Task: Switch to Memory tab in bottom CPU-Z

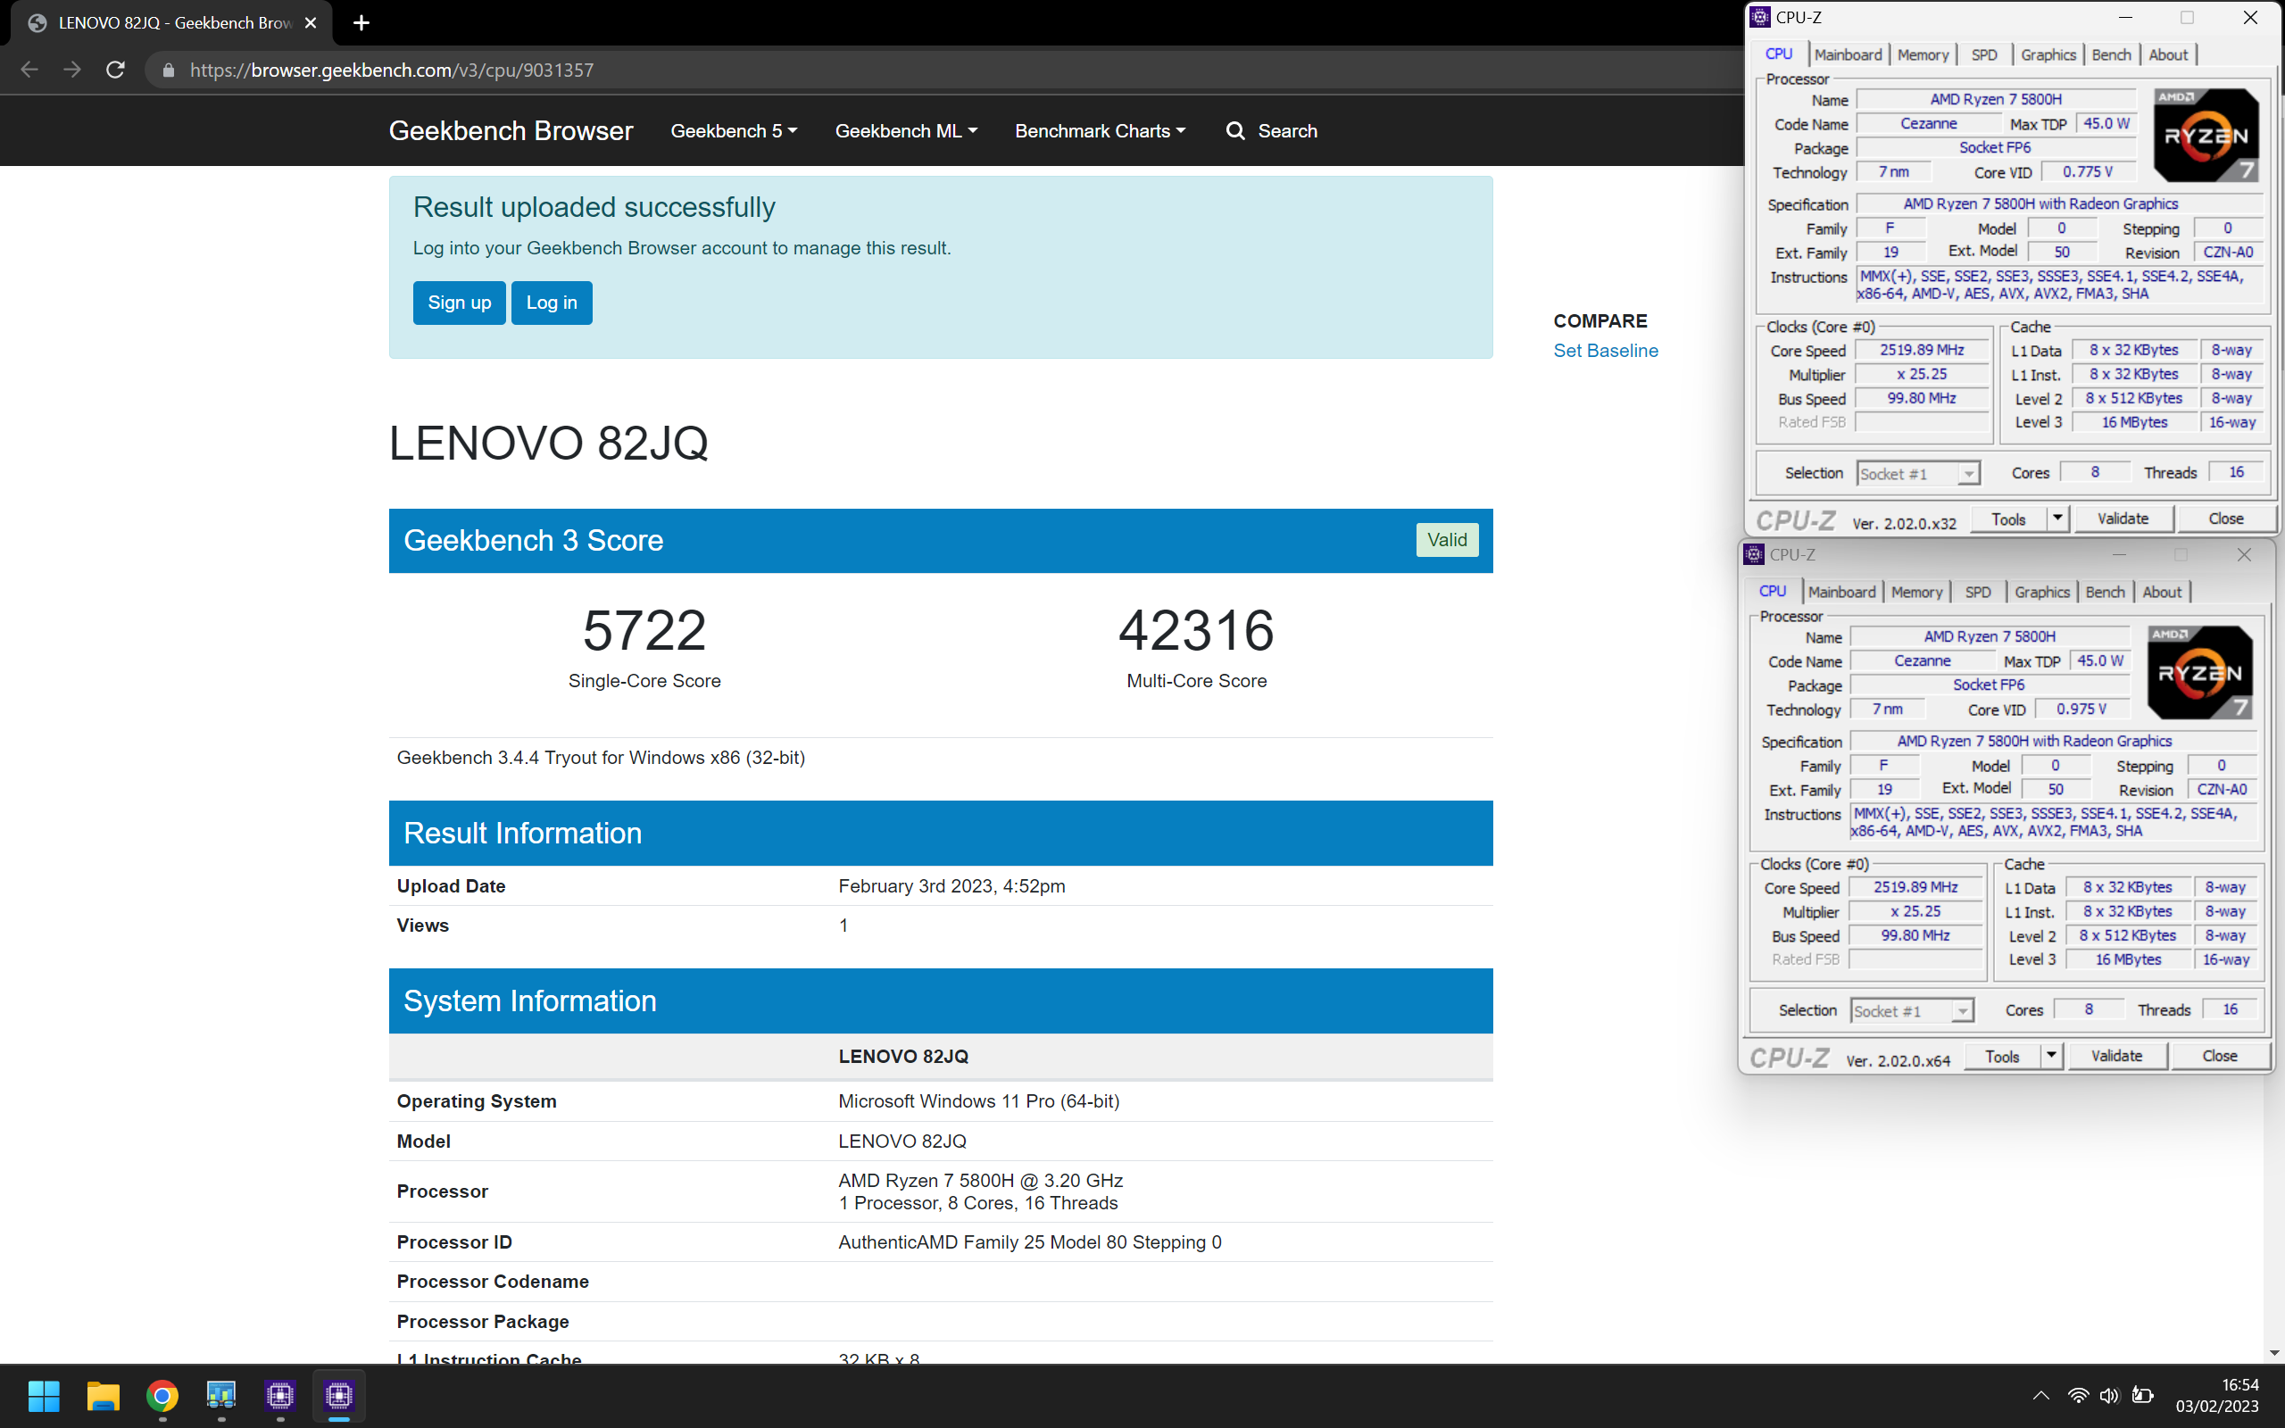Action: click(1916, 592)
